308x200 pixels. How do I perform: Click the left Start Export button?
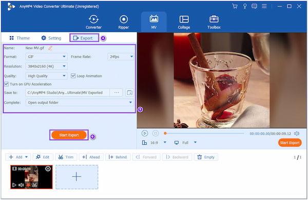[69, 135]
